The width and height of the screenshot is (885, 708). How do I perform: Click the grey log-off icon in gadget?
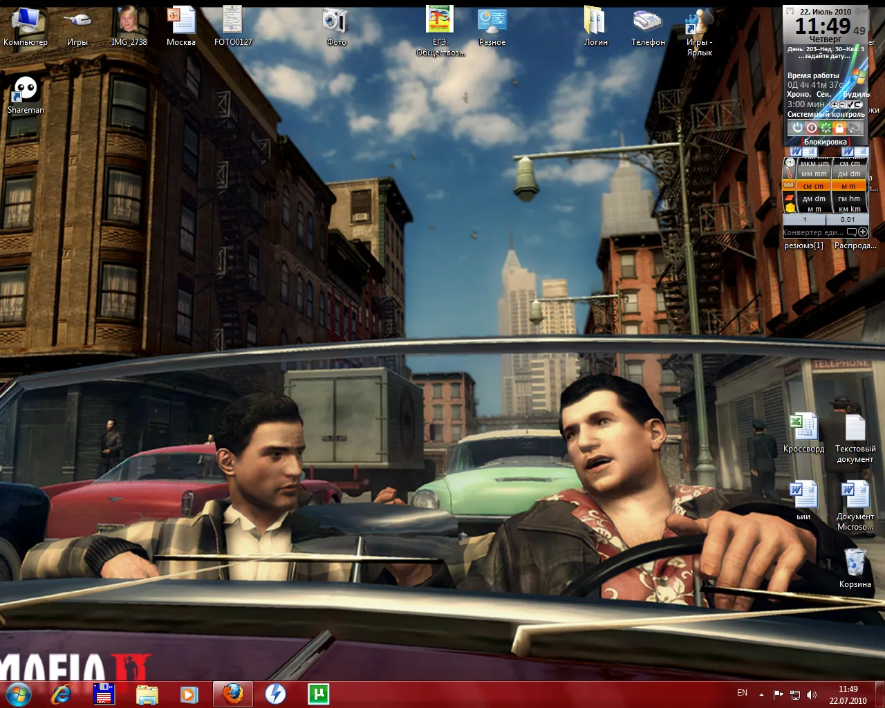pos(854,128)
